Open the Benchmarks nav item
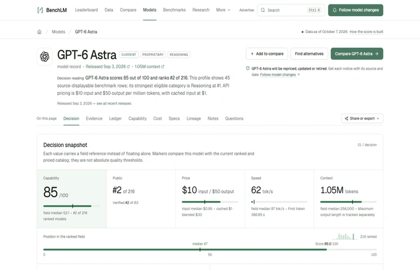The width and height of the screenshot is (420, 270). tap(175, 10)
